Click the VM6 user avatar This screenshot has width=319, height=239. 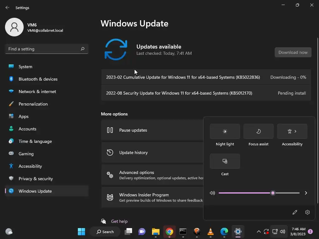[14, 27]
